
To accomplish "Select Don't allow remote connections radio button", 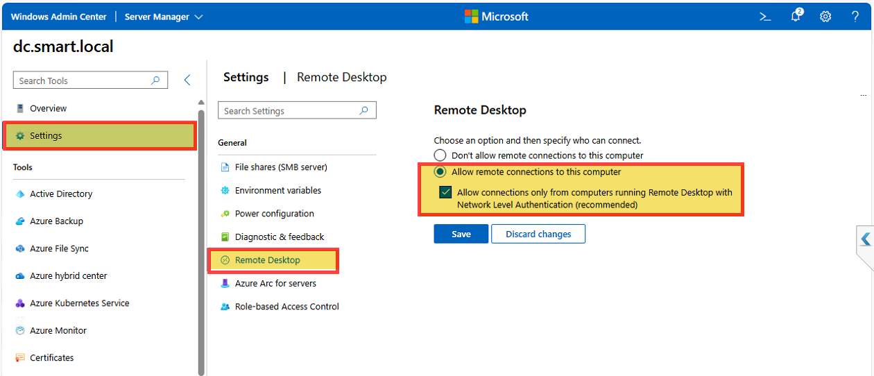I will (x=440, y=155).
